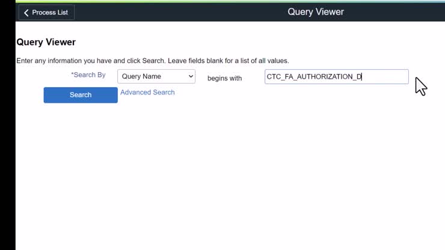
Task: Go back to Process List
Action: pos(46,13)
